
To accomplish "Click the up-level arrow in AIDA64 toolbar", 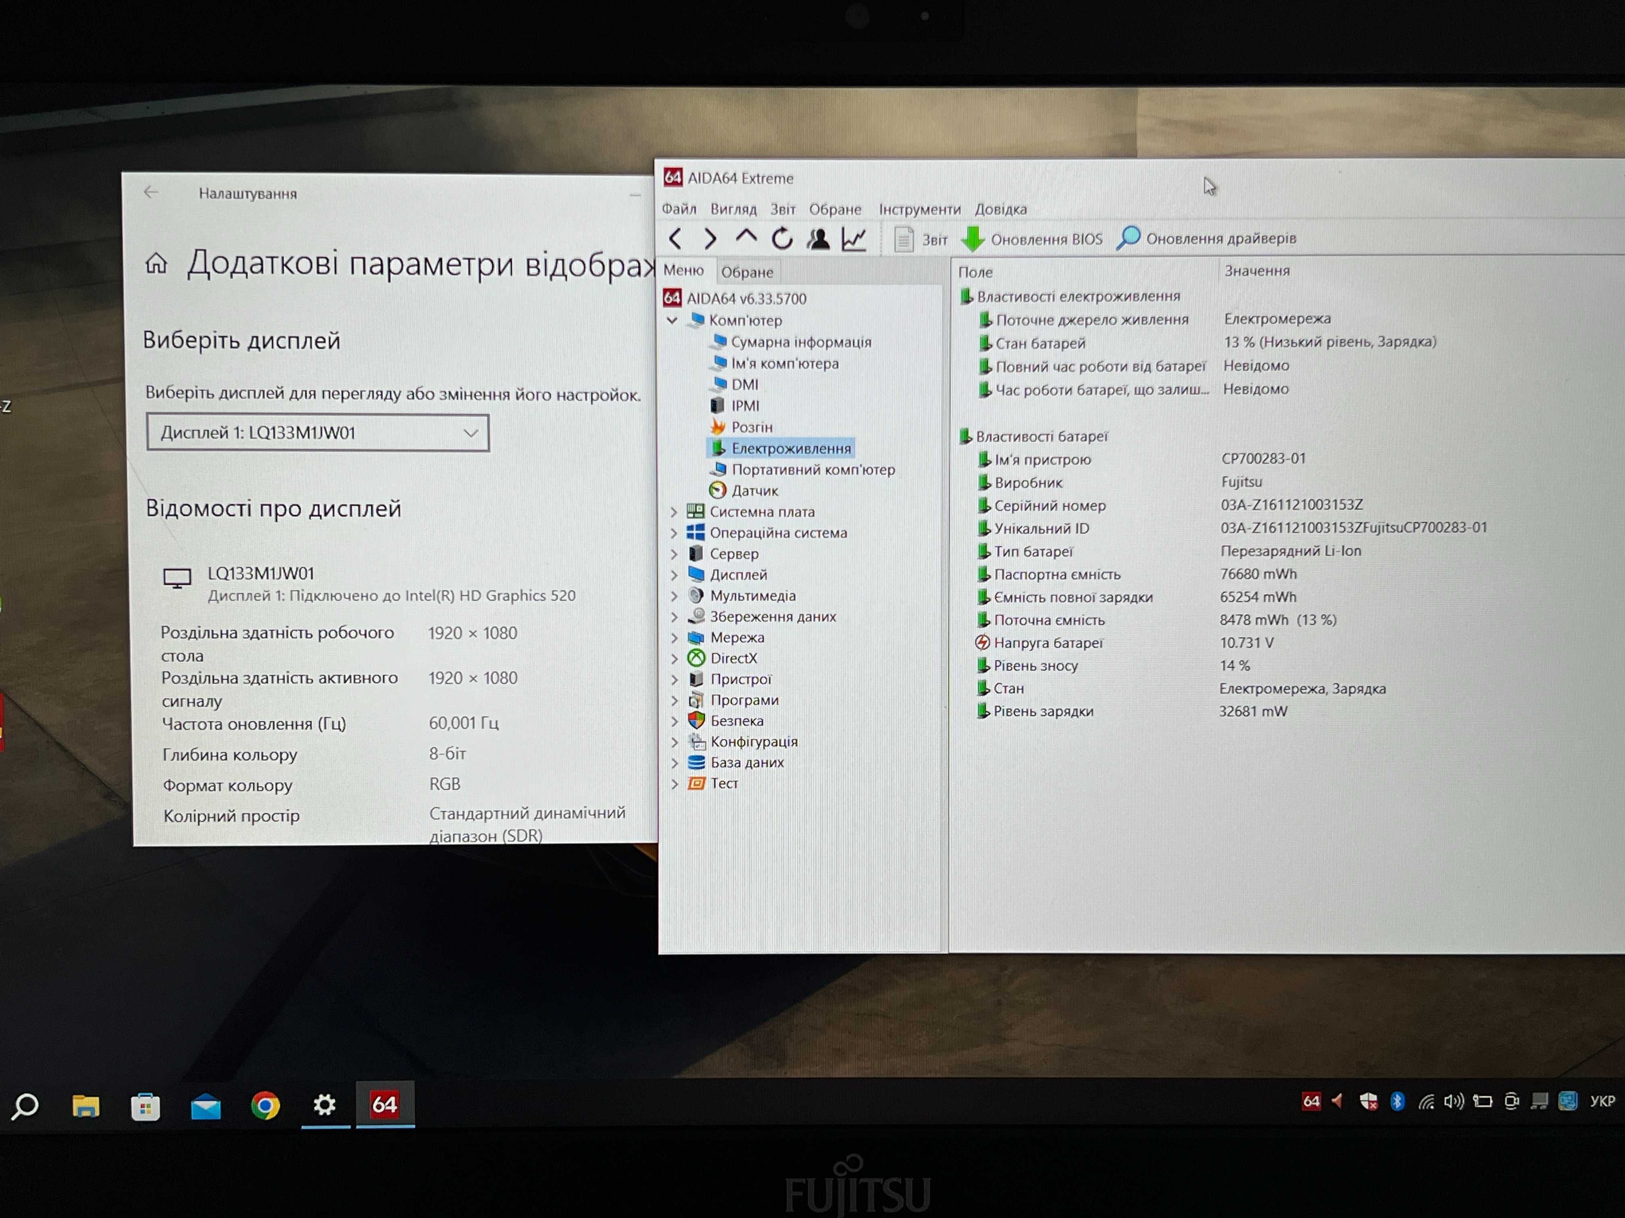I will pyautogui.click(x=746, y=236).
